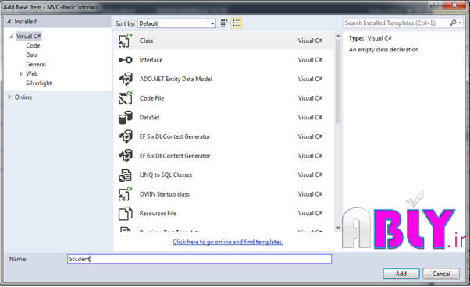
Task: Select the General category
Action: point(36,65)
